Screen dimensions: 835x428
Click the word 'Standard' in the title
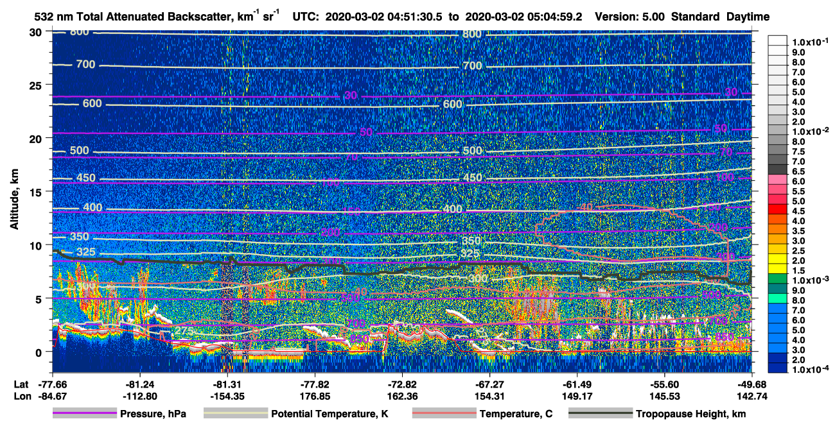coord(696,17)
